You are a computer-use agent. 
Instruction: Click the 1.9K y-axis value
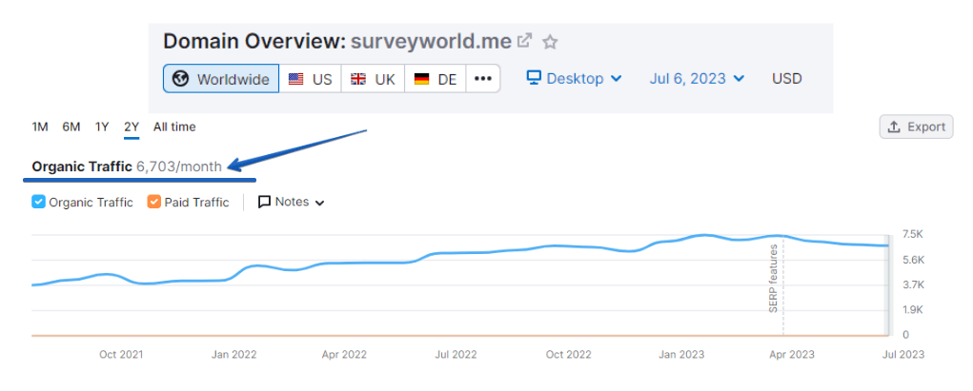913,310
